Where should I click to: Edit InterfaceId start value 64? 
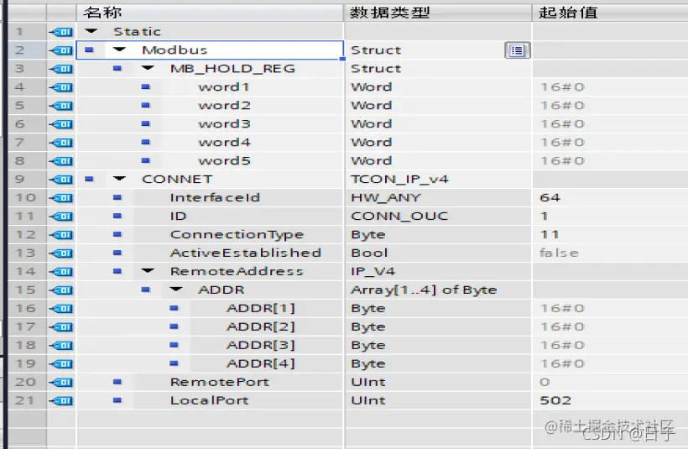[610, 198]
